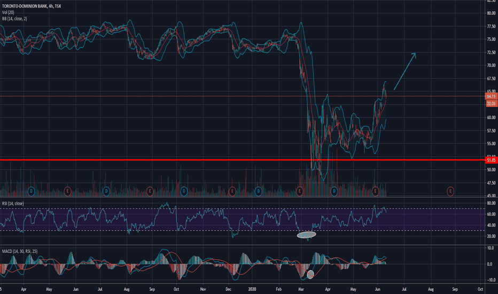Select the BB (14, close, 2) indicator label
The height and width of the screenshot is (294, 498).
coord(14,19)
